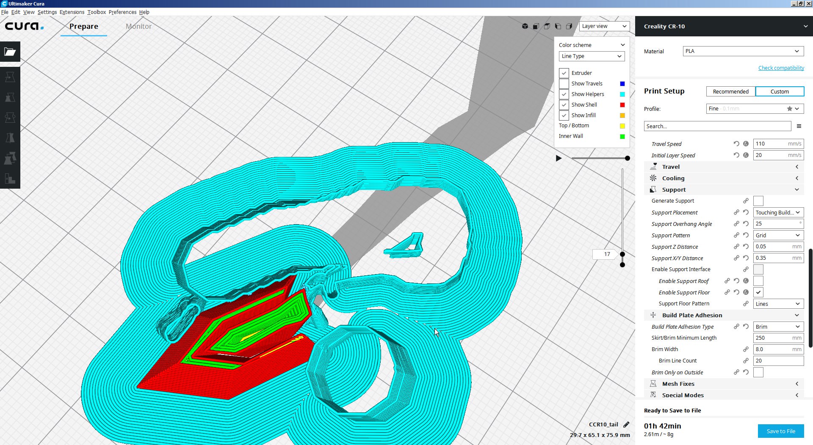This screenshot has height=445, width=813.
Task: Click the Save to File button
Action: coord(780,431)
